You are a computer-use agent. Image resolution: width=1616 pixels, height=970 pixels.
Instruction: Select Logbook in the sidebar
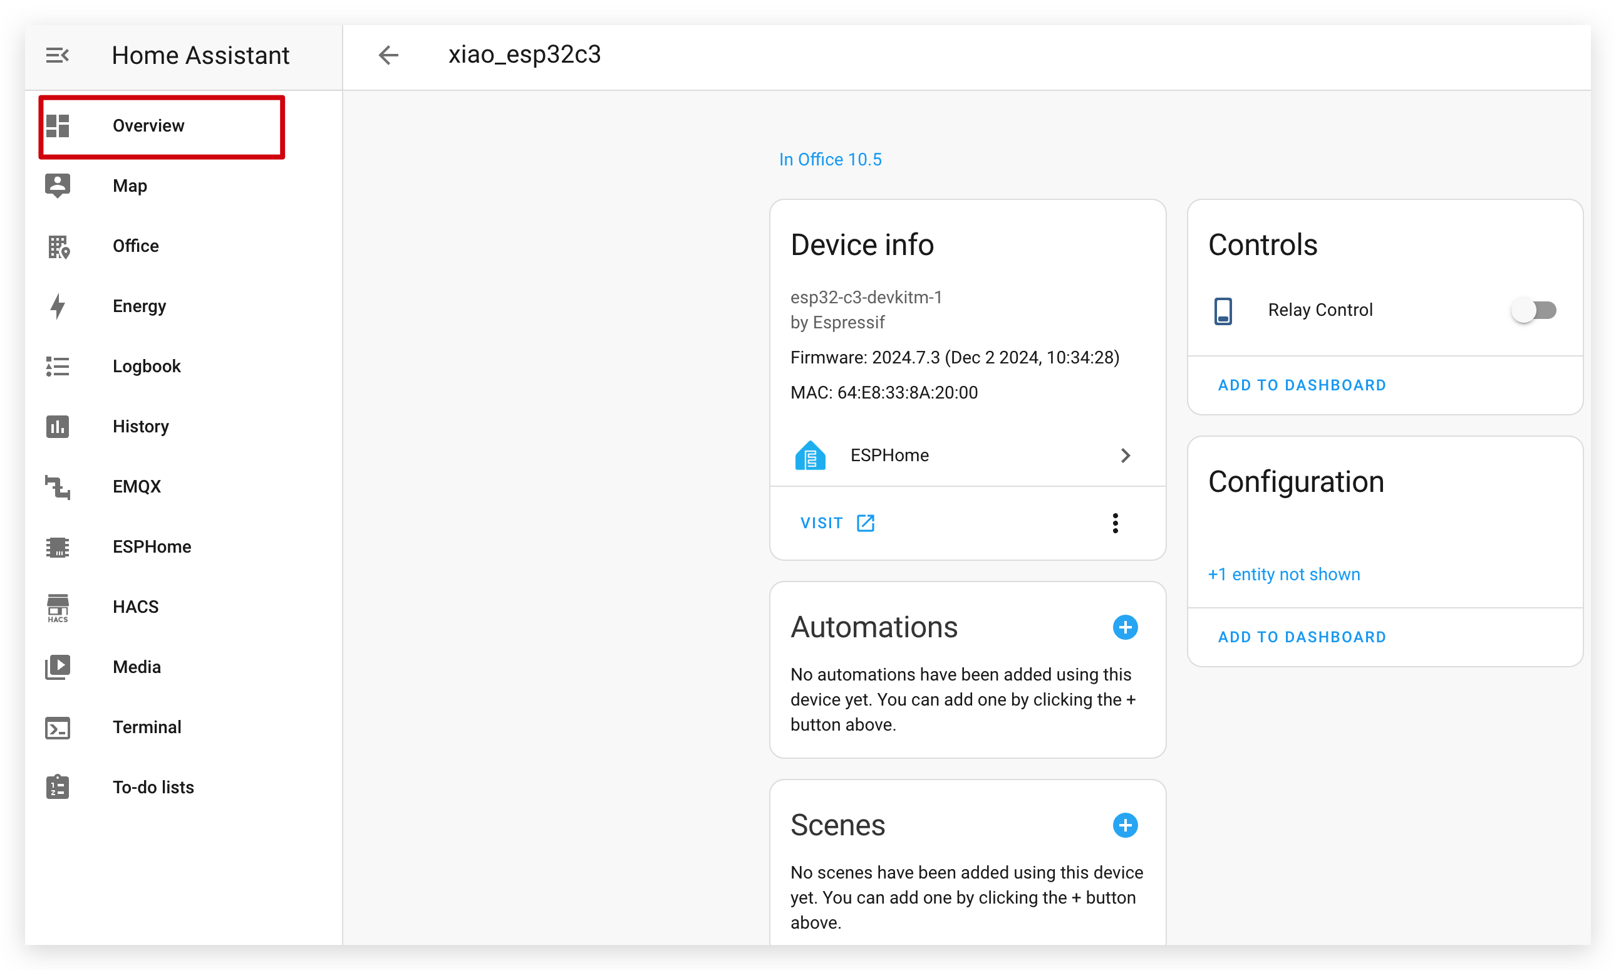pos(184,367)
